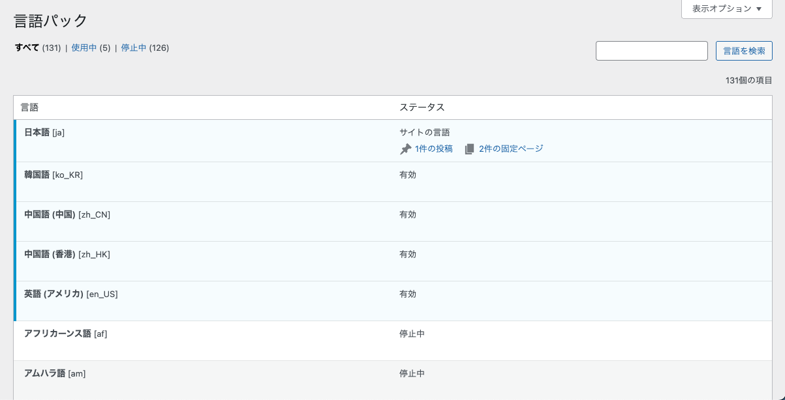Filter languages by 停止中

click(x=134, y=48)
